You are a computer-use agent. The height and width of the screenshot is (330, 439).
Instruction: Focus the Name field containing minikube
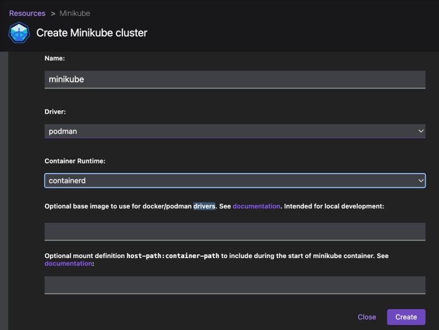coord(235,80)
